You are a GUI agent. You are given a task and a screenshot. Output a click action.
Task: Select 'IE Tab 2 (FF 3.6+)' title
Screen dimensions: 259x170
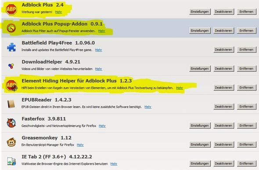(44, 157)
